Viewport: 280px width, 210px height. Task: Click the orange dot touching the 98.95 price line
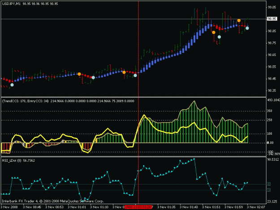click(239, 21)
